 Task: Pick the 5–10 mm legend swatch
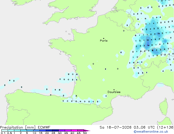pyautogui.click(x=30, y=130)
